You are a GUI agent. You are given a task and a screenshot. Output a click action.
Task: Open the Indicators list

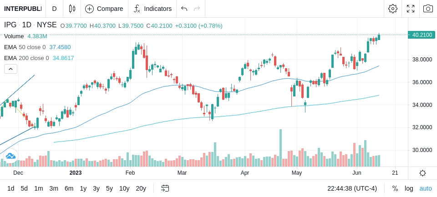152,9
